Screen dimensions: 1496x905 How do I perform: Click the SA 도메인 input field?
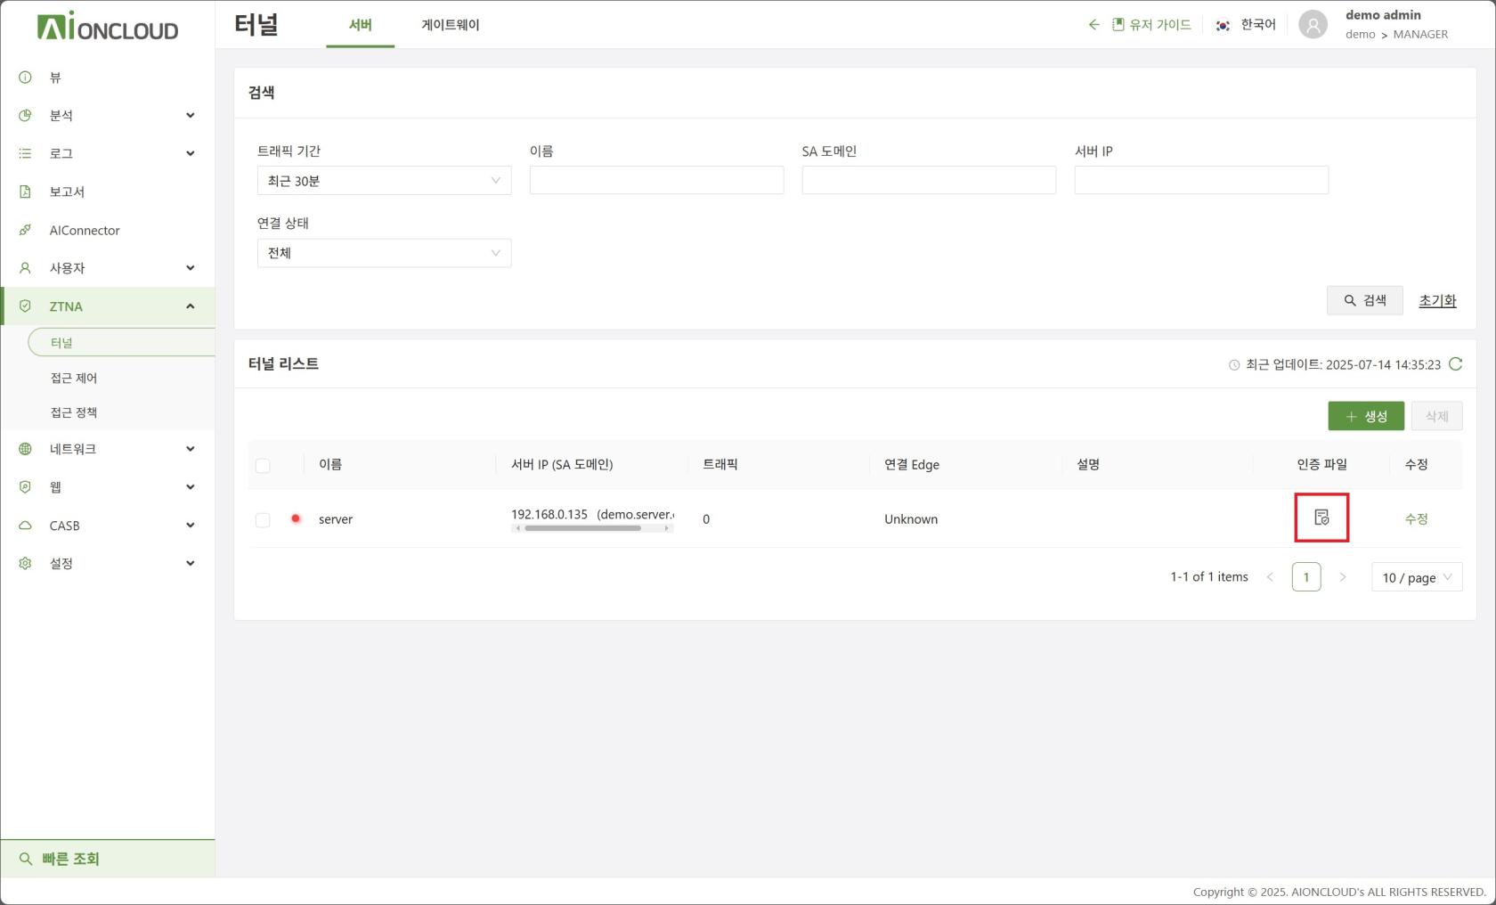pyautogui.click(x=928, y=181)
